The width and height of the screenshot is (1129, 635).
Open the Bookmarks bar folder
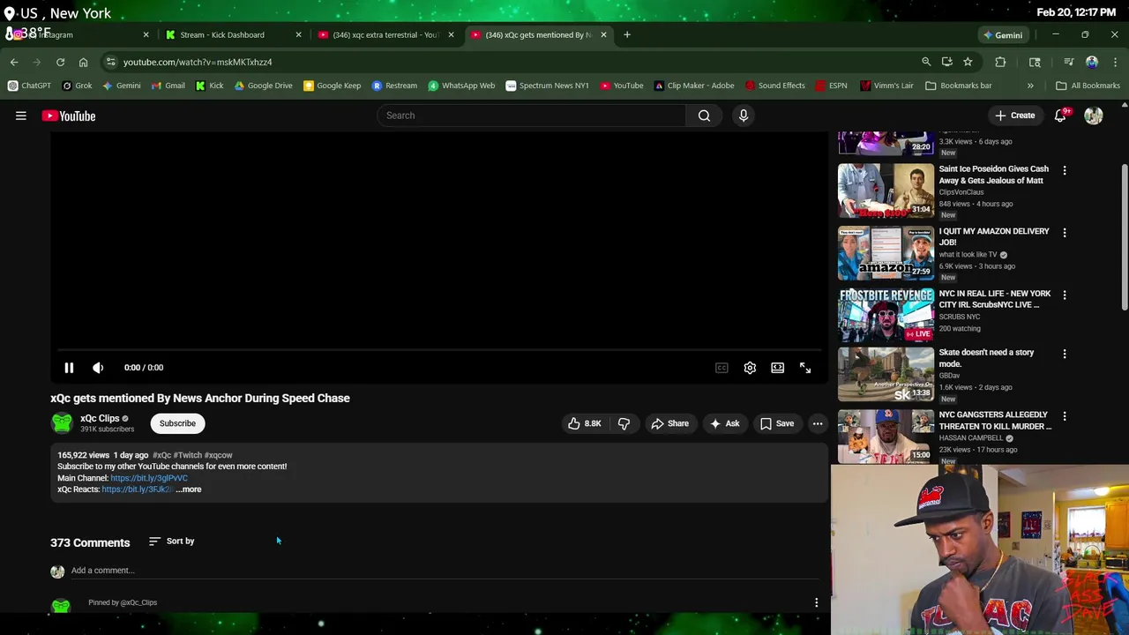point(958,86)
